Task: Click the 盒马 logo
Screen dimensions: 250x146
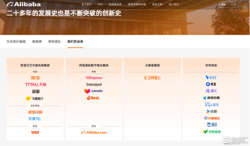Action: tap(212, 125)
